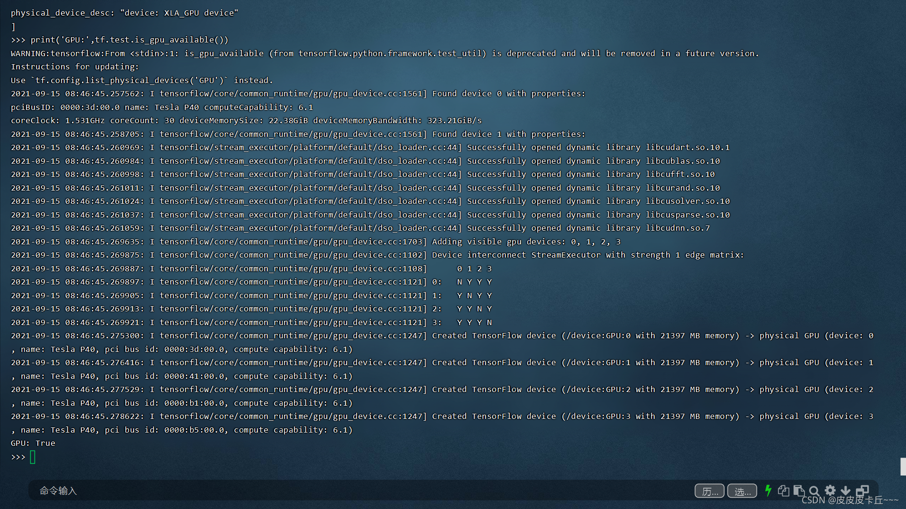Click the edge matrix row '3: Y Y Y N'
Image resolution: width=906 pixels, height=509 pixels.
coord(462,323)
